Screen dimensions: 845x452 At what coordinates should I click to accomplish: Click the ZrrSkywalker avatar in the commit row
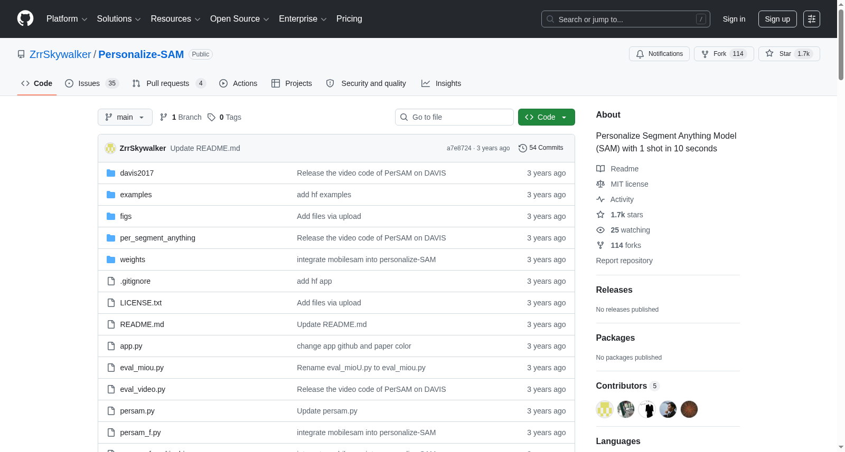pos(110,148)
